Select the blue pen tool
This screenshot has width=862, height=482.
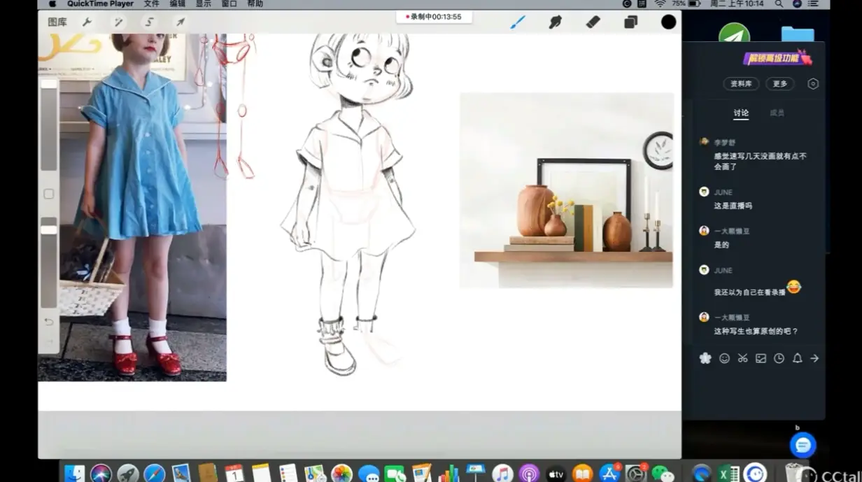pyautogui.click(x=517, y=22)
